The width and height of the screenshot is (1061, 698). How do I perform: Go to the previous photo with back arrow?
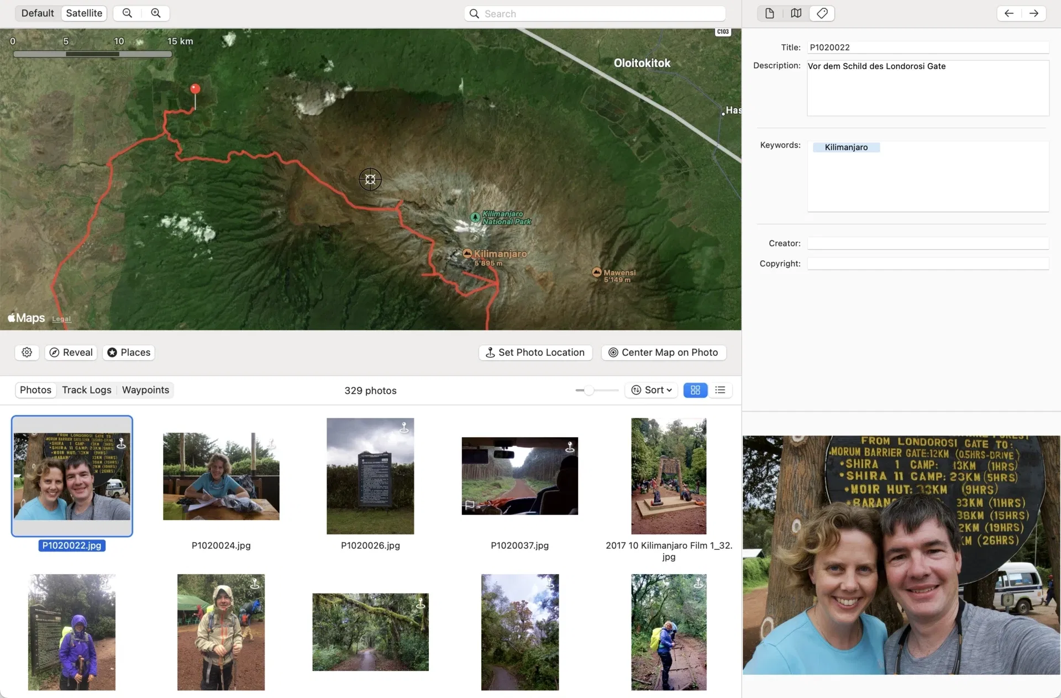1009,13
